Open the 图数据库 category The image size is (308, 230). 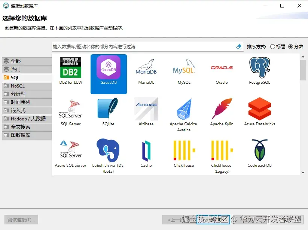(x=27, y=135)
